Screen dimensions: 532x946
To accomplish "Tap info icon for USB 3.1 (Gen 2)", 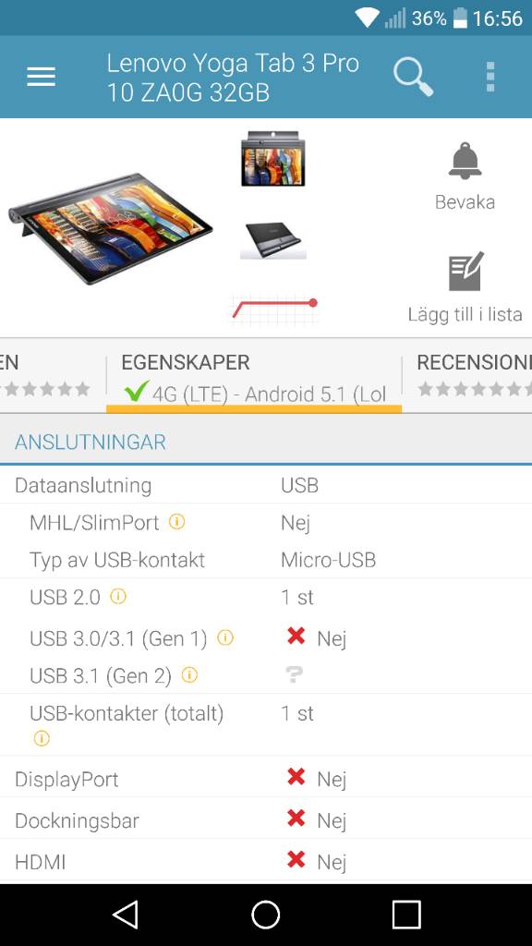I will pyautogui.click(x=189, y=674).
